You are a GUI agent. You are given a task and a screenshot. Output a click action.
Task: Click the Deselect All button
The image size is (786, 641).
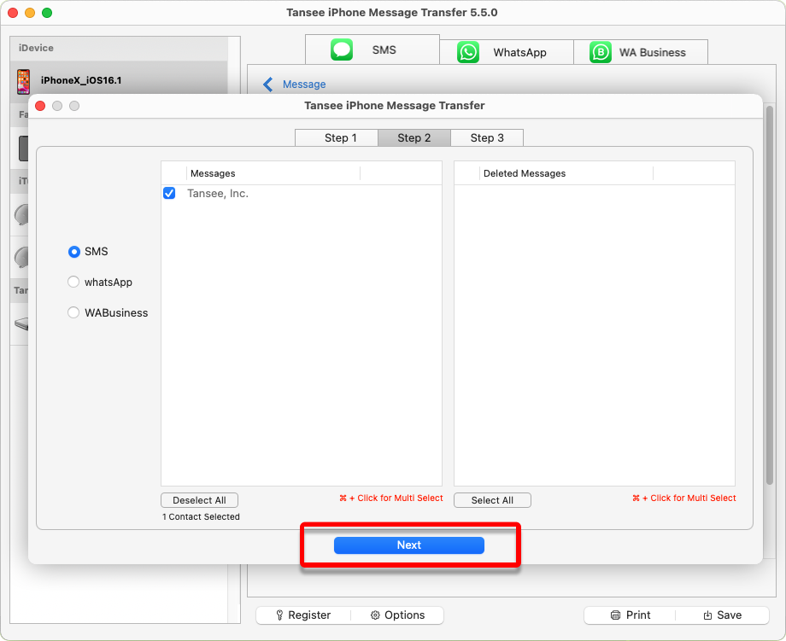click(x=200, y=500)
